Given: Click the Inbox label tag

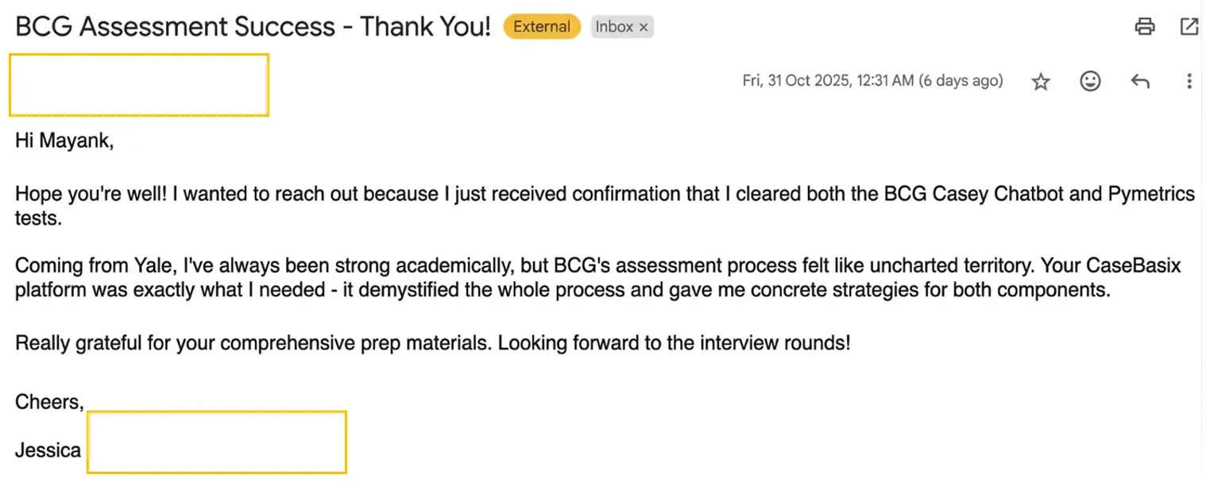Looking at the screenshot, I should 614,27.
